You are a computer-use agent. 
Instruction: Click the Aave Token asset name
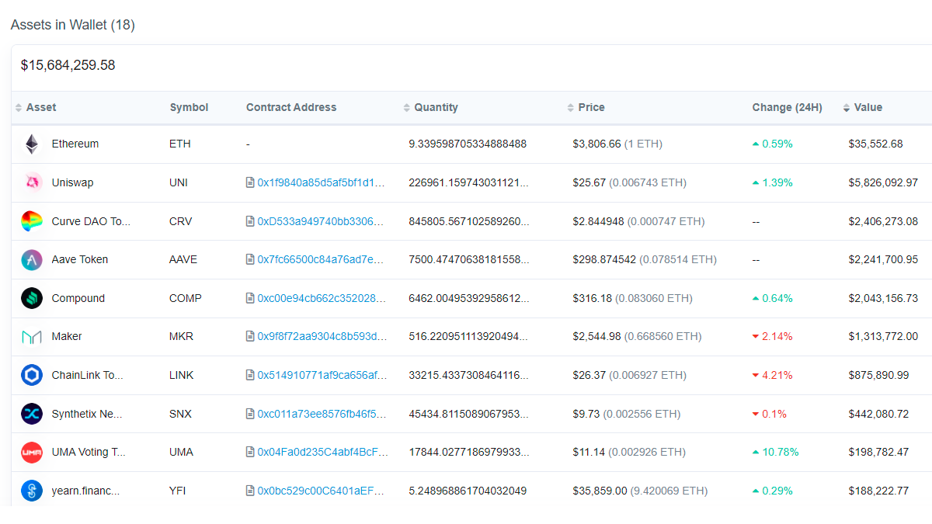click(x=80, y=259)
